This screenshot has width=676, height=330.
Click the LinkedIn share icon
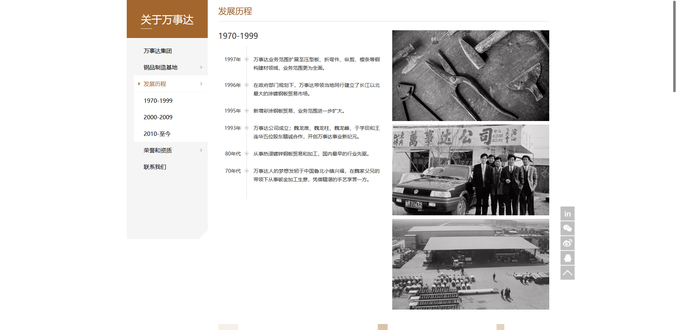pyautogui.click(x=567, y=214)
